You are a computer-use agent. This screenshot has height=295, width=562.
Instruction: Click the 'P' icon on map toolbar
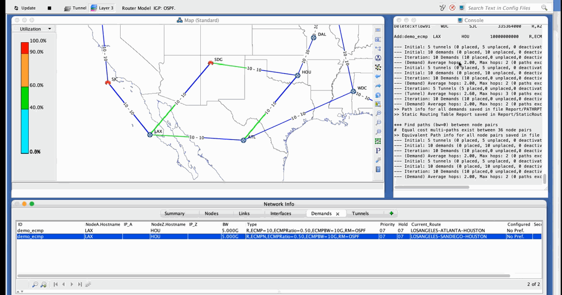[378, 150]
